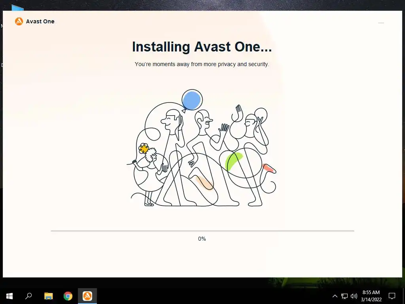The width and height of the screenshot is (405, 304).
Task: Click the "Avast One" title text
Action: [x=40, y=21]
